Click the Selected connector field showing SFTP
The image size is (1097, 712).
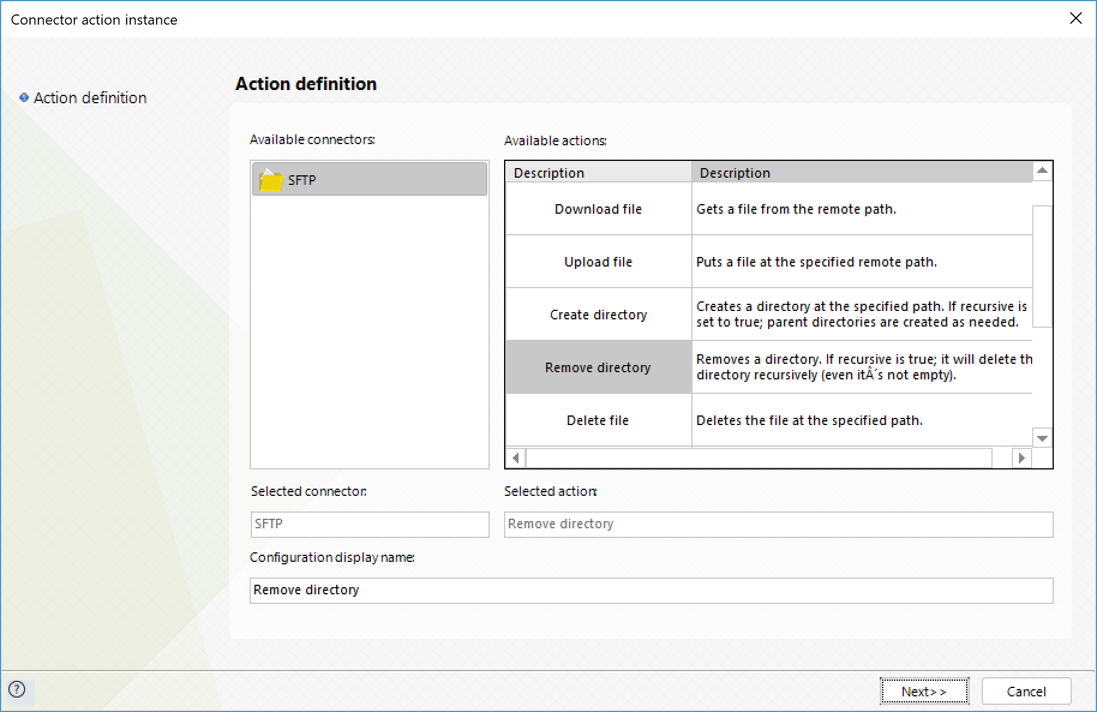point(370,524)
